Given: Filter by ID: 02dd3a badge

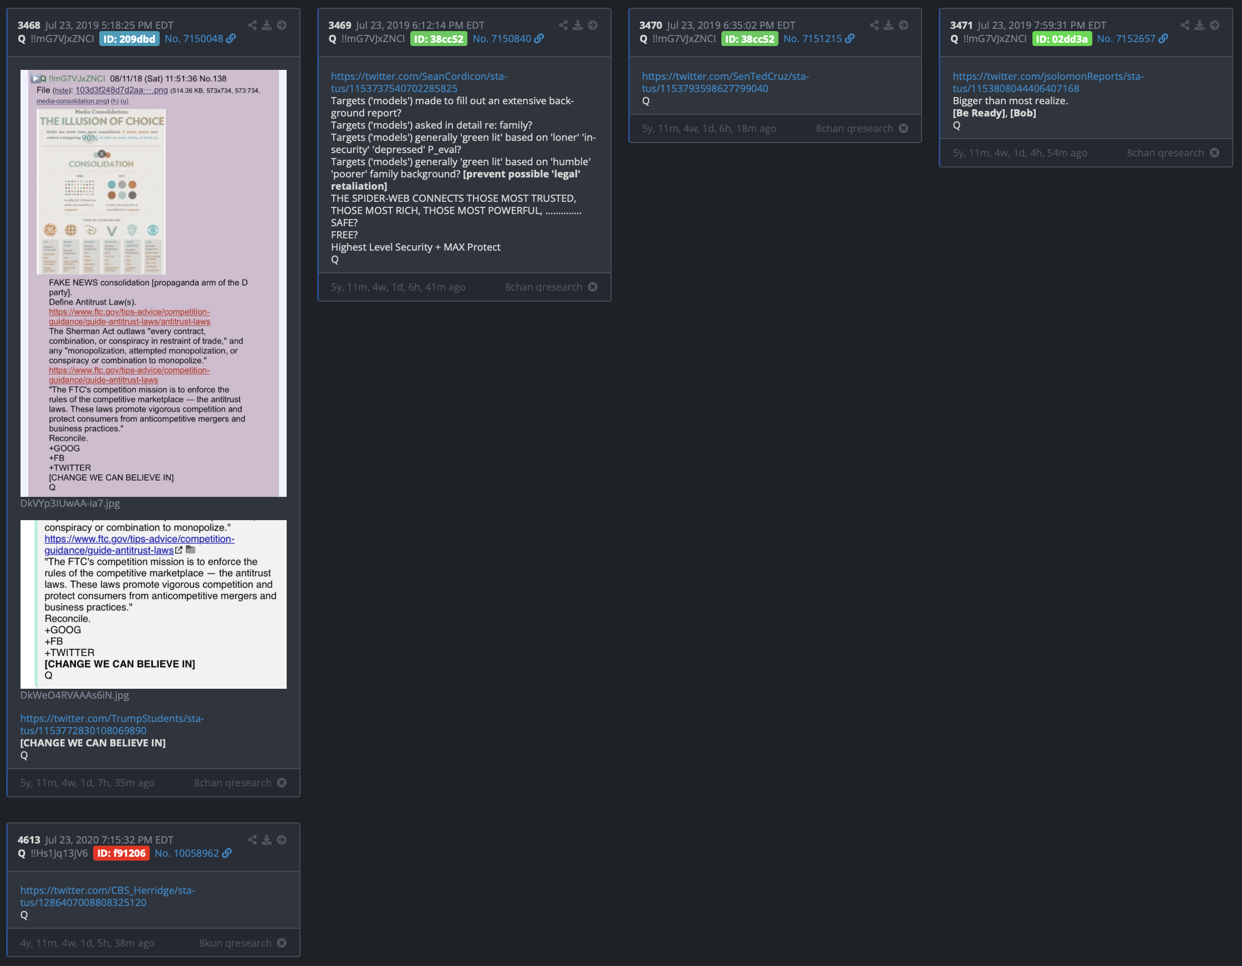Looking at the screenshot, I should [1062, 39].
